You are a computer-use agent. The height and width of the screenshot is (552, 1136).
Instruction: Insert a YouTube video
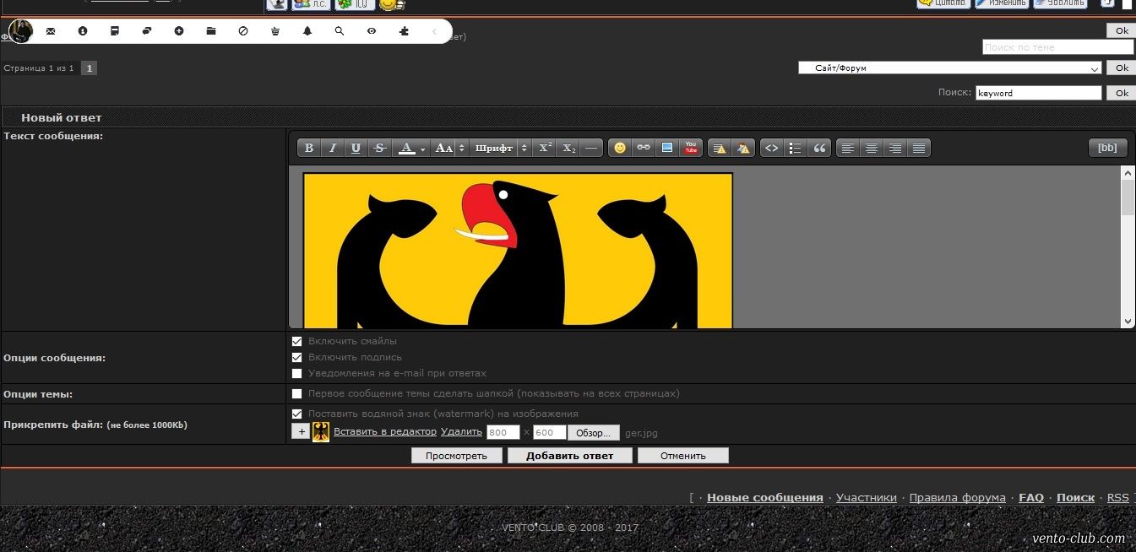(x=691, y=148)
